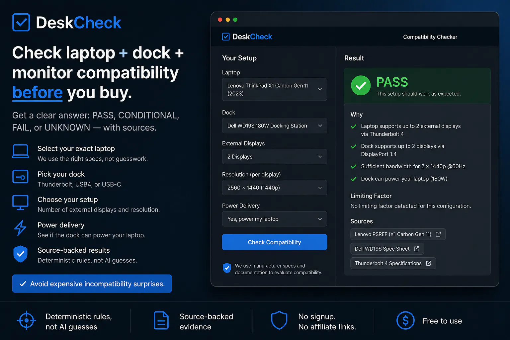This screenshot has height=340, width=510.
Task: Click the Choose your setup text
Action: [68, 200]
